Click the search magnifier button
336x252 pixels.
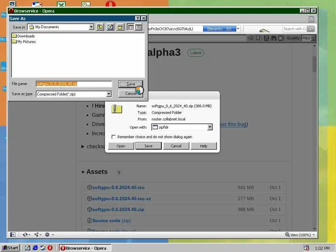(x=311, y=29)
